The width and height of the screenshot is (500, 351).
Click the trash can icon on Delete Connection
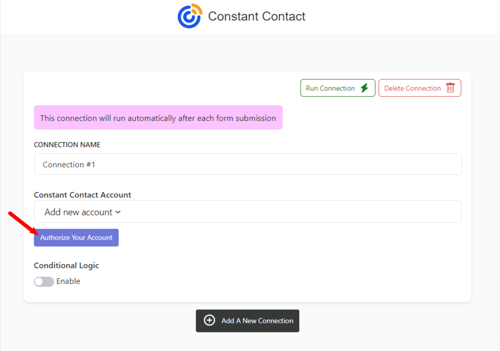tap(450, 88)
